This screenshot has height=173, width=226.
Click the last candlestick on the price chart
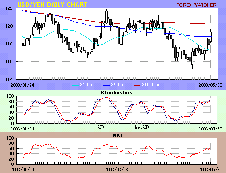tap(211, 37)
